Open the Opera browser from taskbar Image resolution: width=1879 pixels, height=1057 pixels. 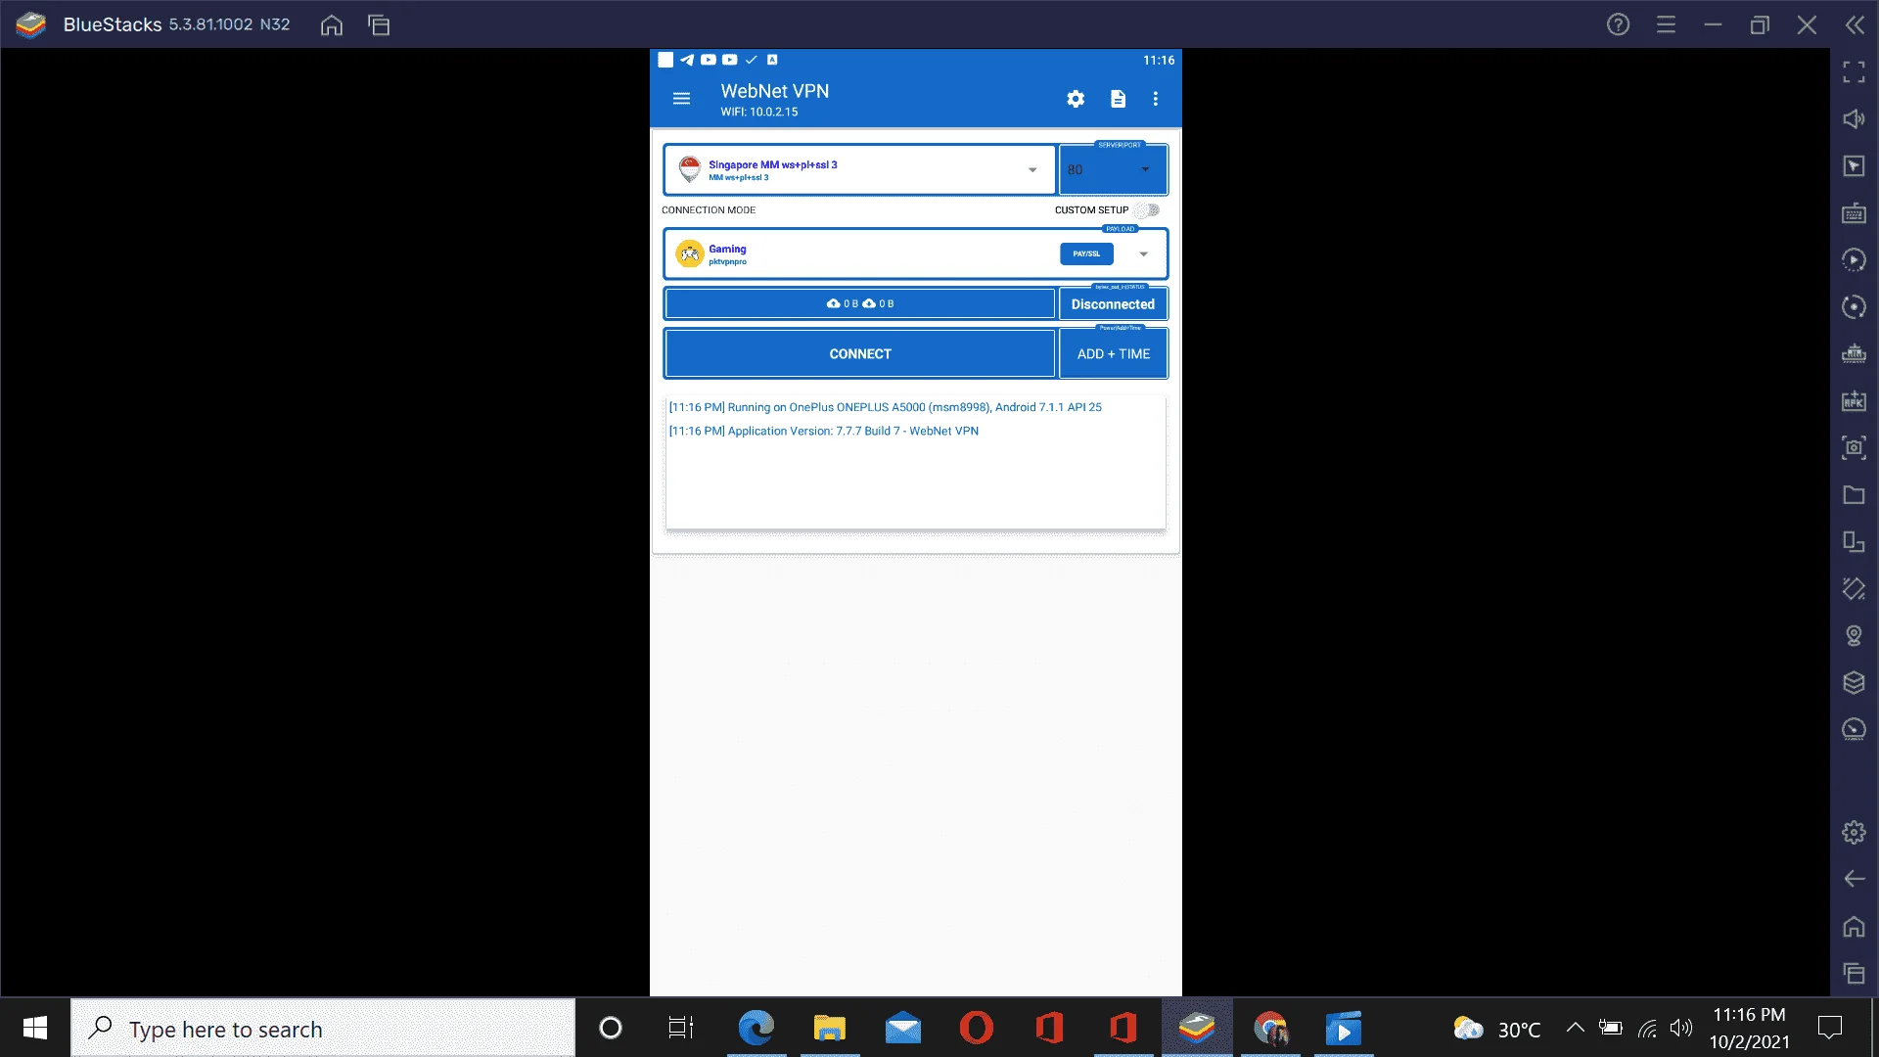coord(976,1029)
